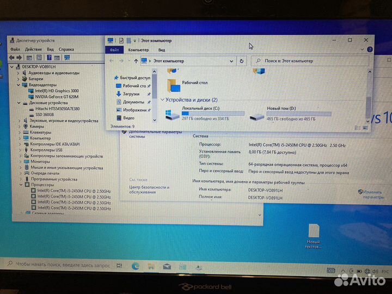The height and width of the screenshot is (294, 392).
Task: Open the Вид menu in Device Manager
Action: [x=50, y=49]
